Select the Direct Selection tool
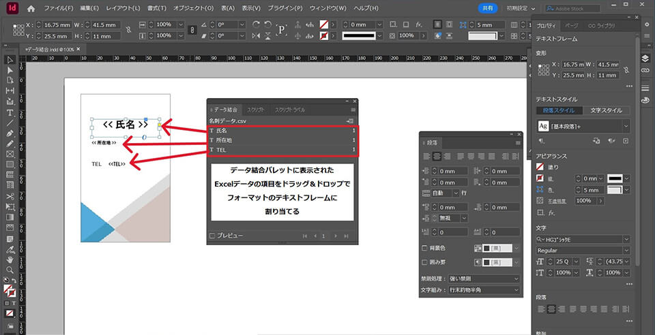The image size is (655, 335). tap(10, 70)
